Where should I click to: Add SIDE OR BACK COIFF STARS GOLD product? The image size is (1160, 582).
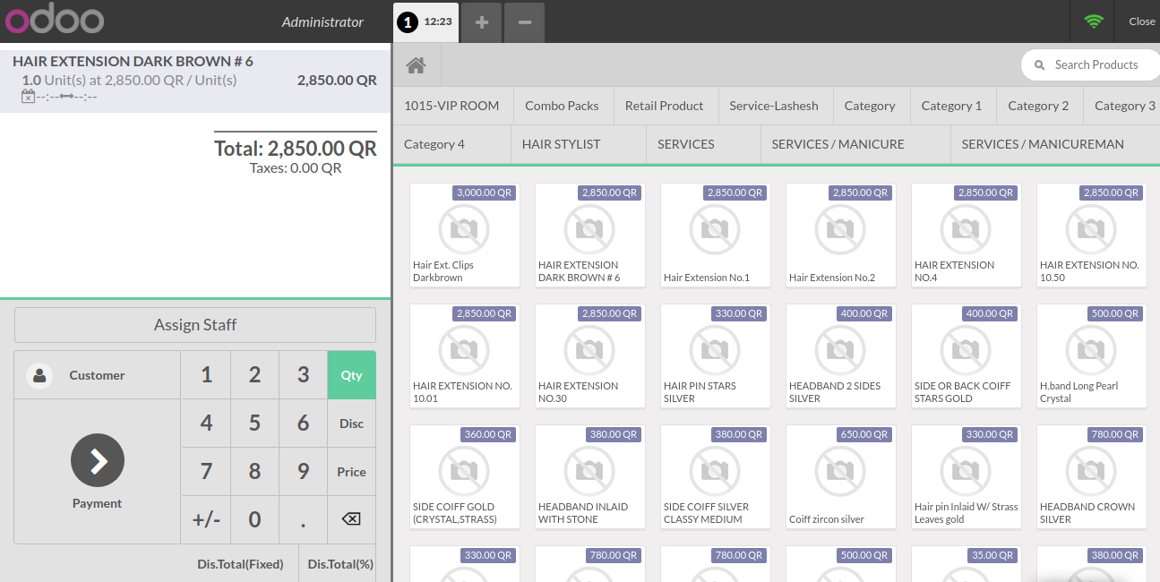click(x=967, y=356)
